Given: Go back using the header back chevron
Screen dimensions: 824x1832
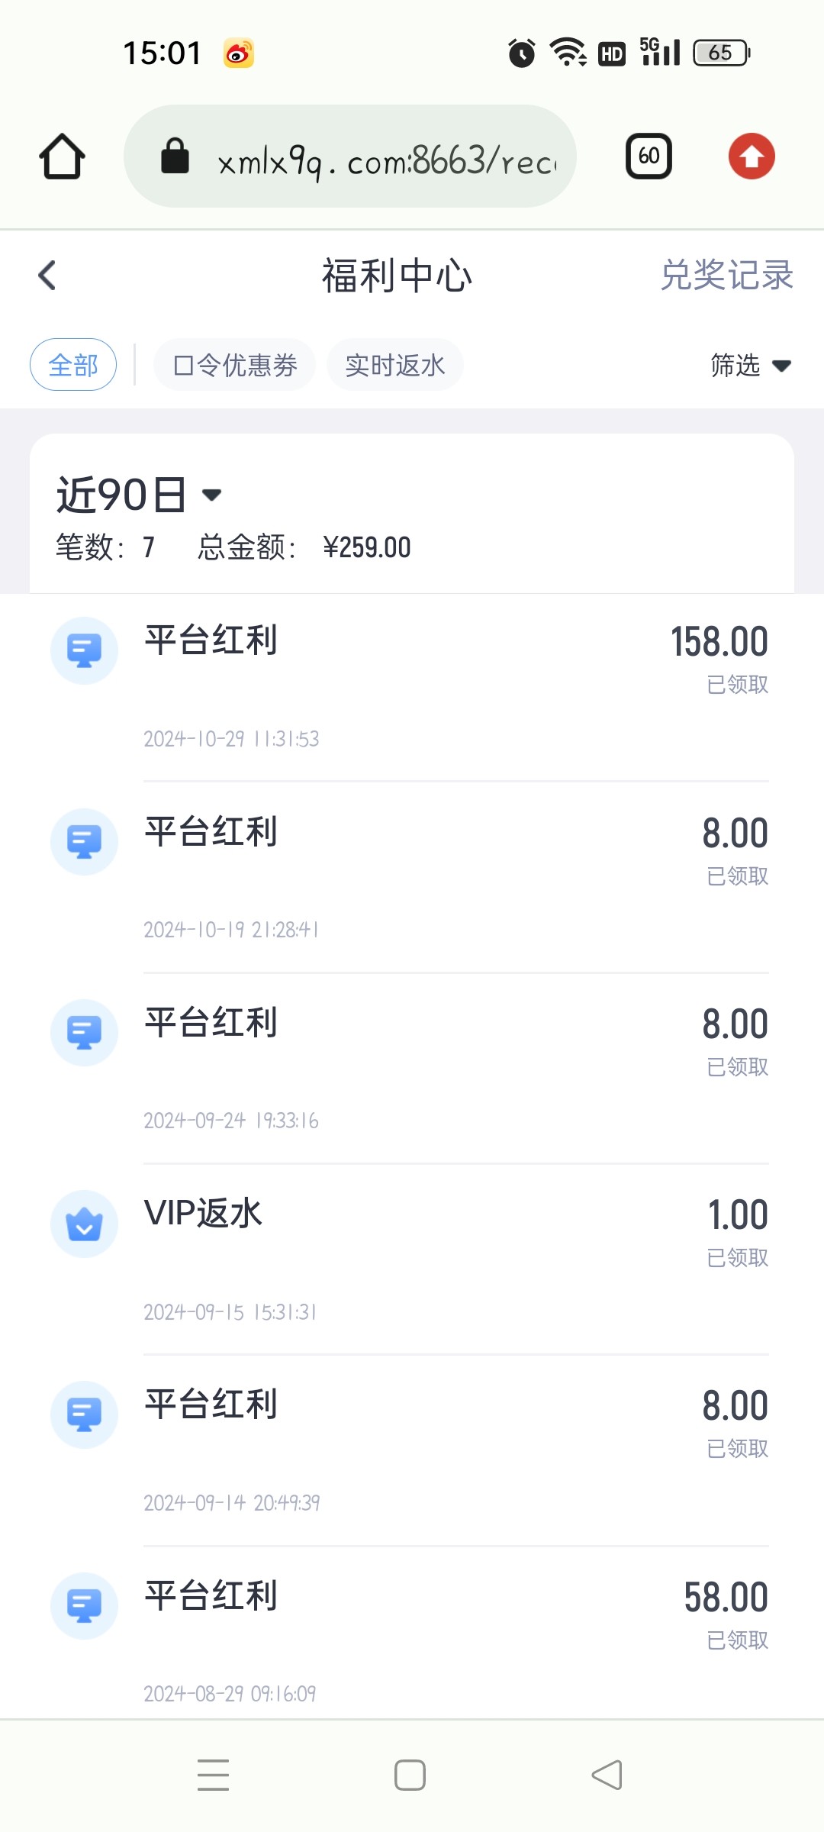Looking at the screenshot, I should (x=47, y=276).
